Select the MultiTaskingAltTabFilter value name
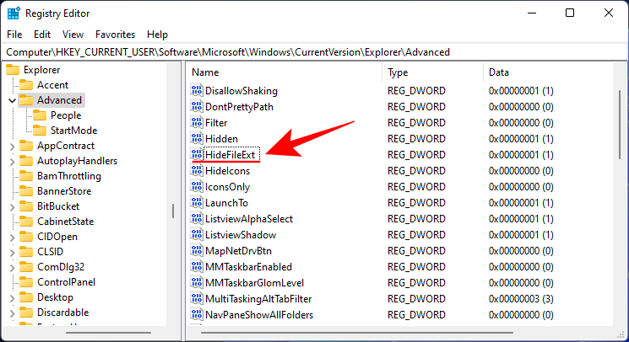Image resolution: width=629 pixels, height=342 pixels. point(258,299)
